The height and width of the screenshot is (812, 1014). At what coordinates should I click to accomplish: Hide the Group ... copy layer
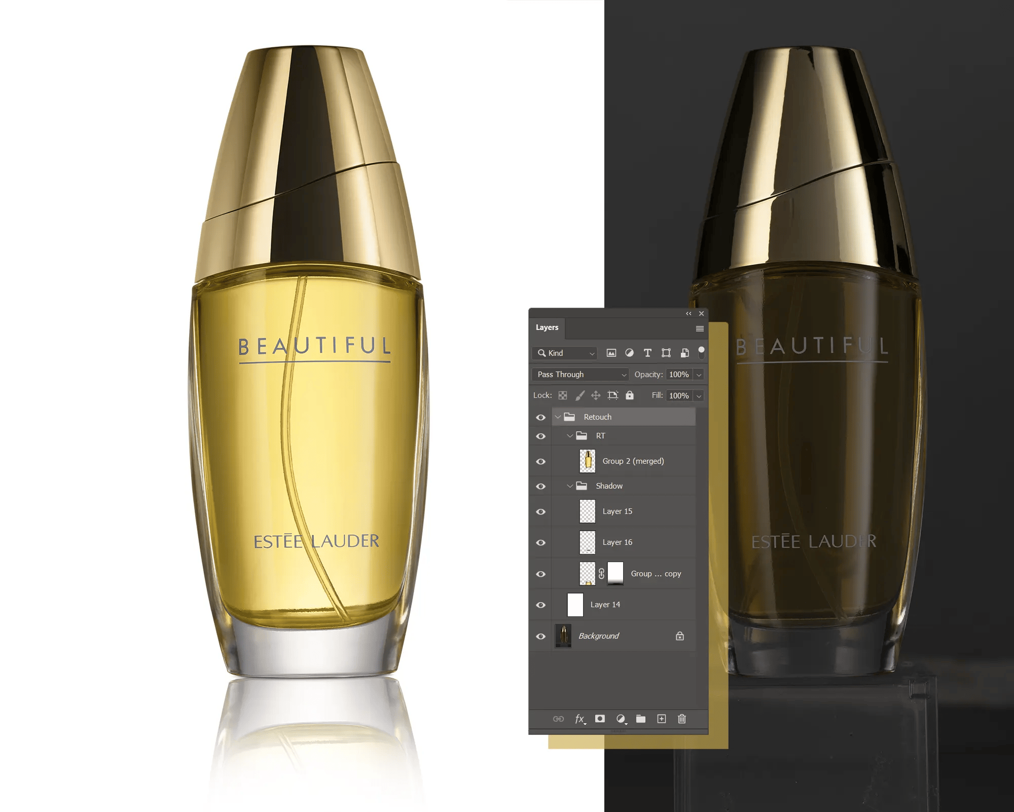541,574
